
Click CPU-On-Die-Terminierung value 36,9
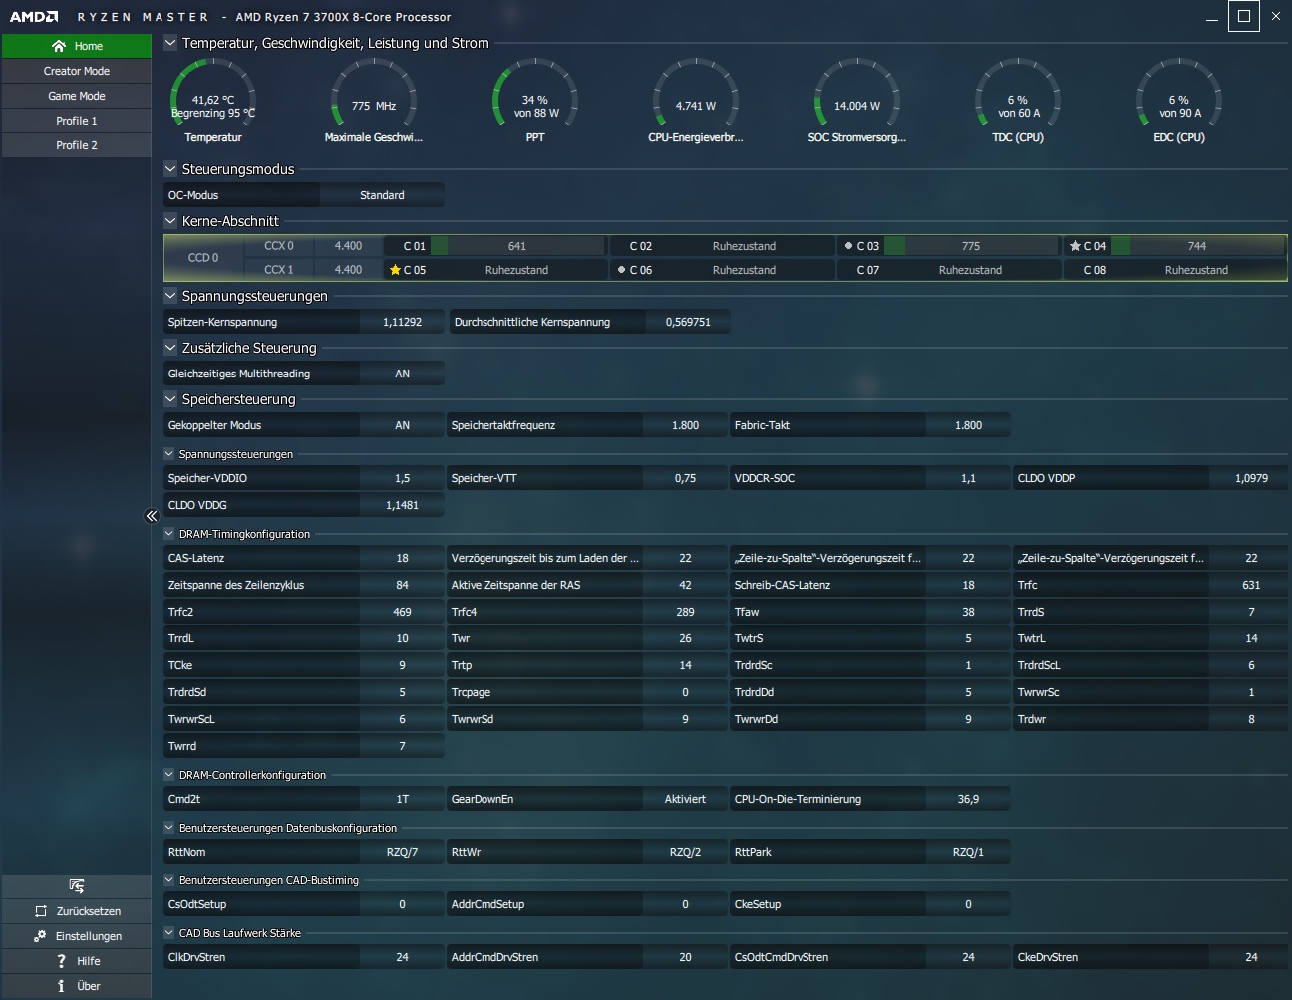point(968,799)
